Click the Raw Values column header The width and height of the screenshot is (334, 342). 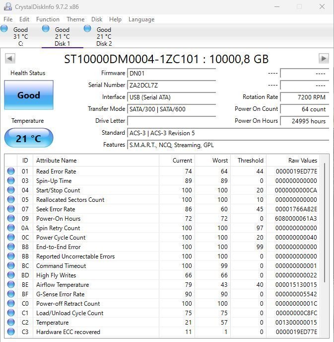coord(302,161)
